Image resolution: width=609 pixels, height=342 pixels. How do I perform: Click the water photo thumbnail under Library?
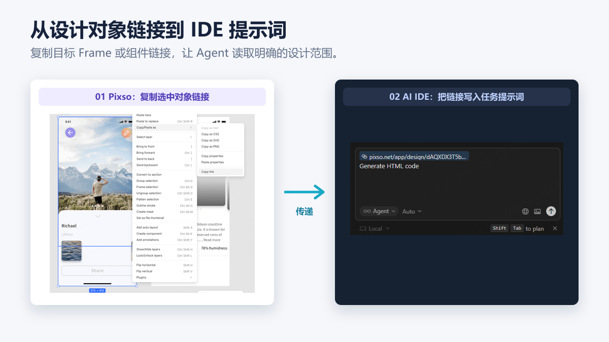point(72,251)
